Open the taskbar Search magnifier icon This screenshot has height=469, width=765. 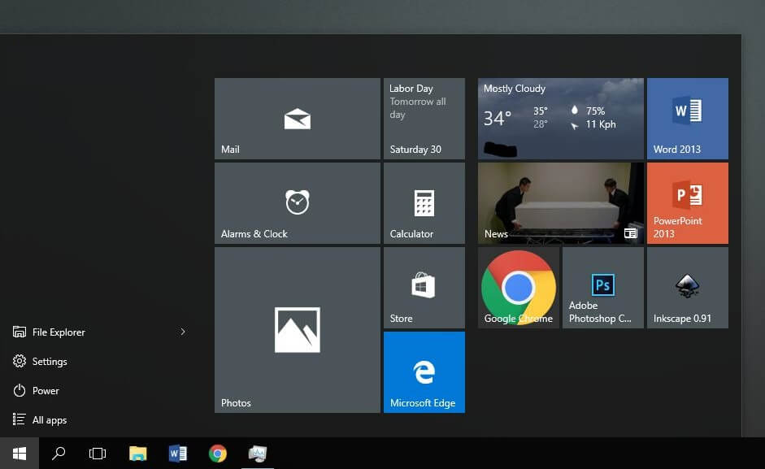coord(59,454)
